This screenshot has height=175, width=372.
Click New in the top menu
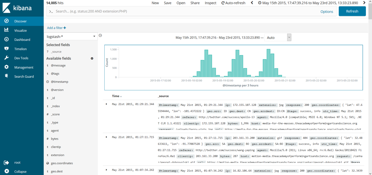click(x=155, y=3)
